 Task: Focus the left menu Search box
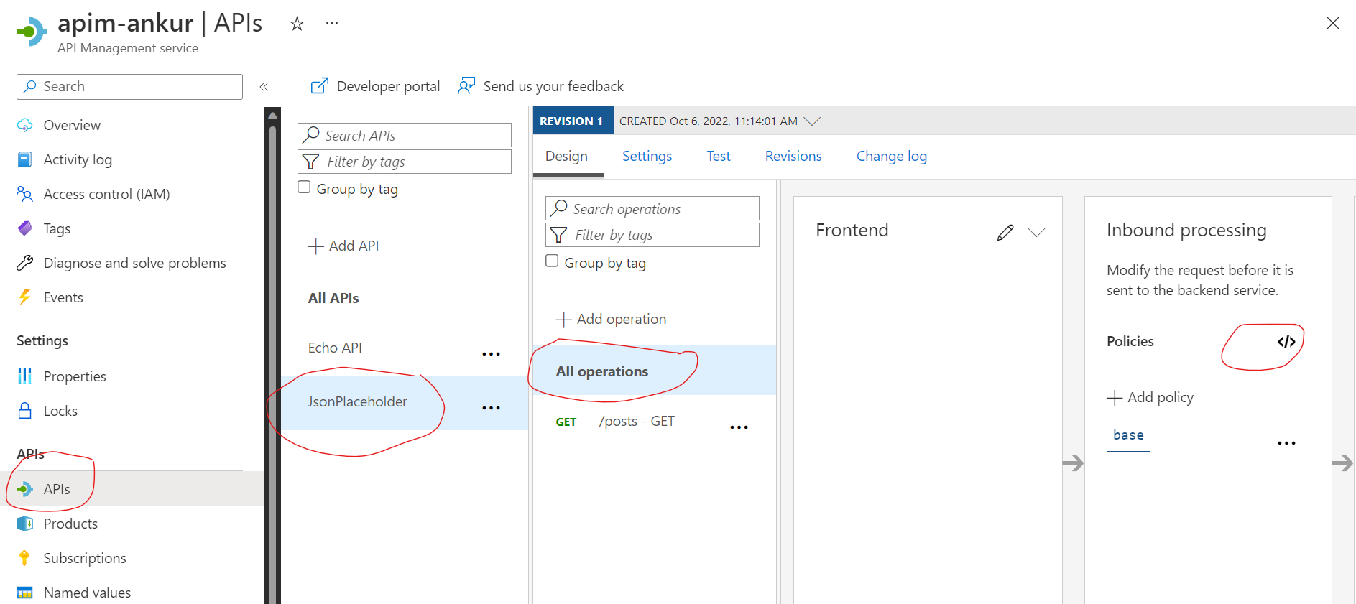click(x=129, y=87)
